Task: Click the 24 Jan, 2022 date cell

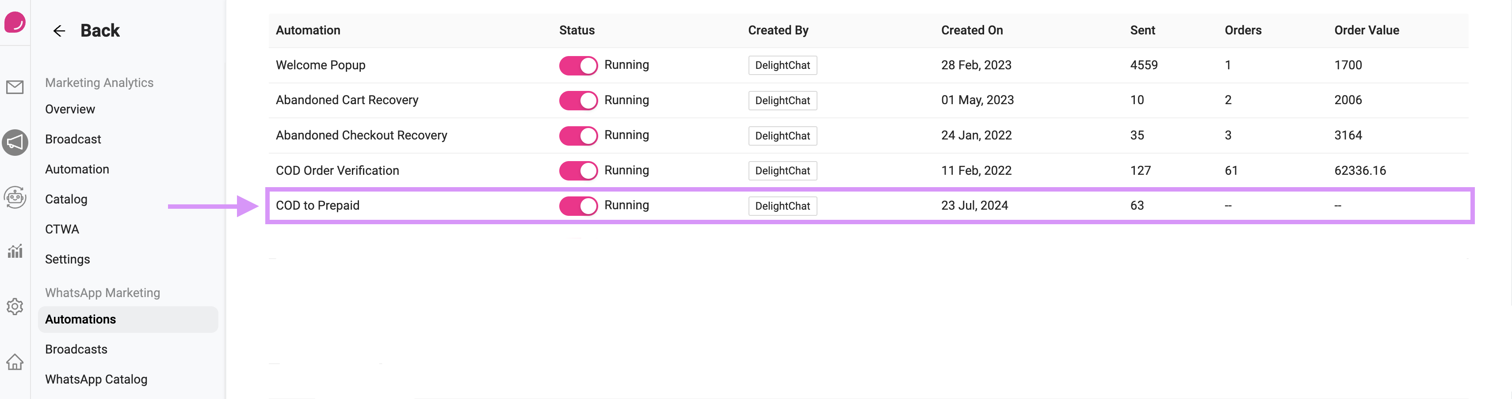Action: (x=976, y=136)
